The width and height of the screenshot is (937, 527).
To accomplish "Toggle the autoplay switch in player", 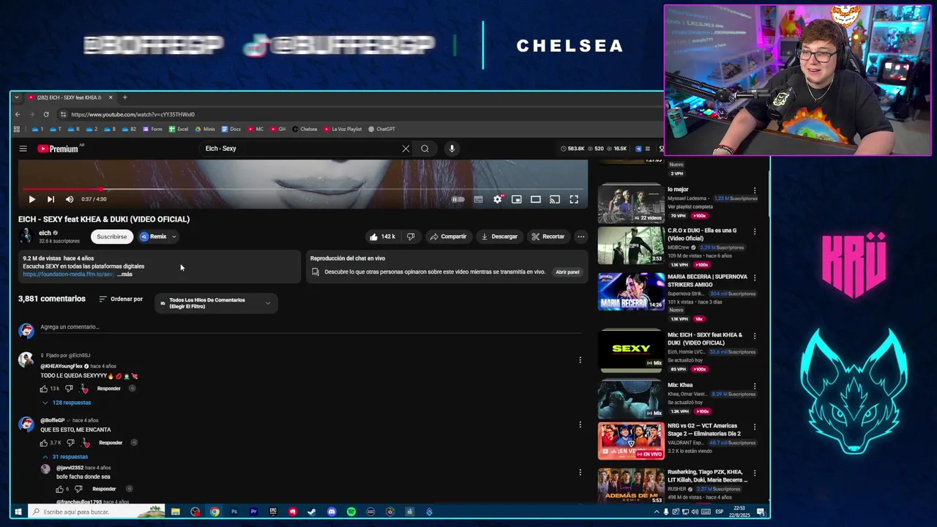I will coord(458,199).
